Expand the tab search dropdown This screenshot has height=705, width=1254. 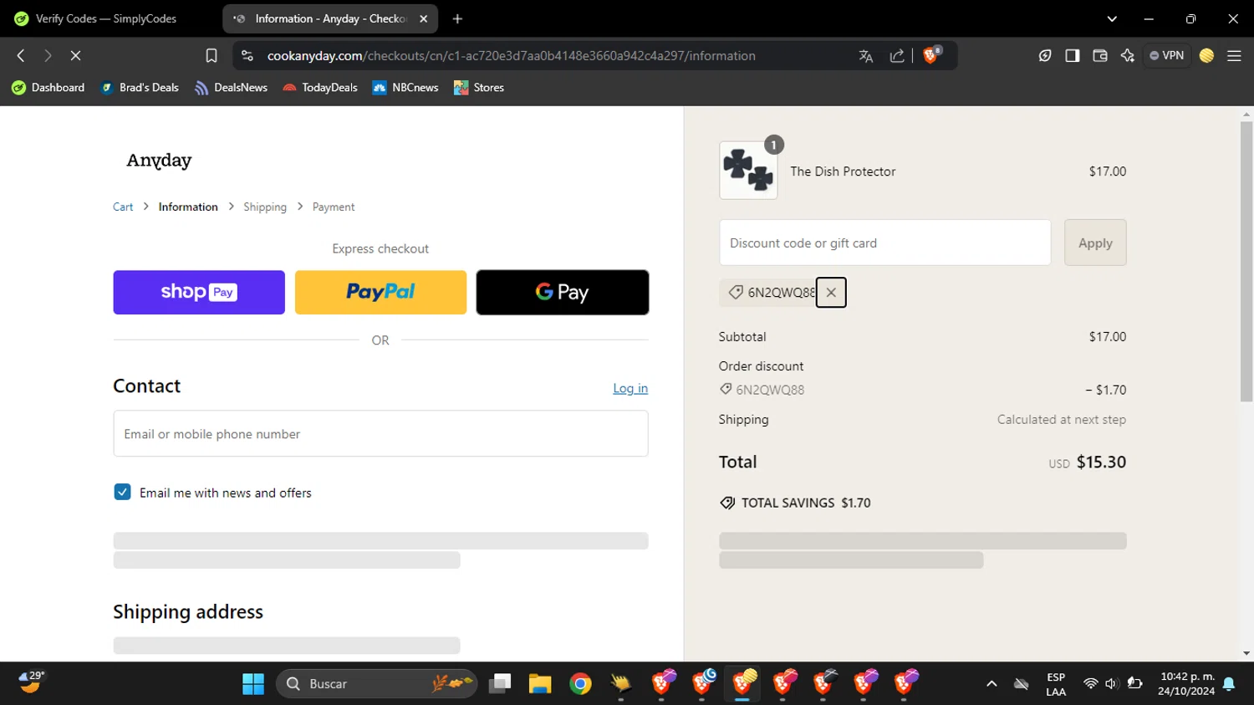pyautogui.click(x=1112, y=18)
